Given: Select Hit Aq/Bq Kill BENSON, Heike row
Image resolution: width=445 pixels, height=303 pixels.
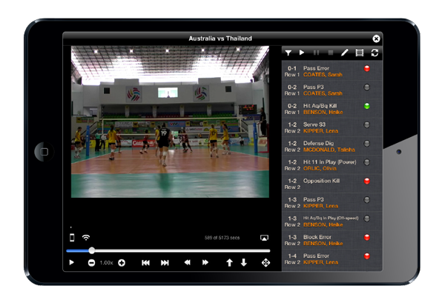Looking at the screenshot, I should (x=332, y=109).
